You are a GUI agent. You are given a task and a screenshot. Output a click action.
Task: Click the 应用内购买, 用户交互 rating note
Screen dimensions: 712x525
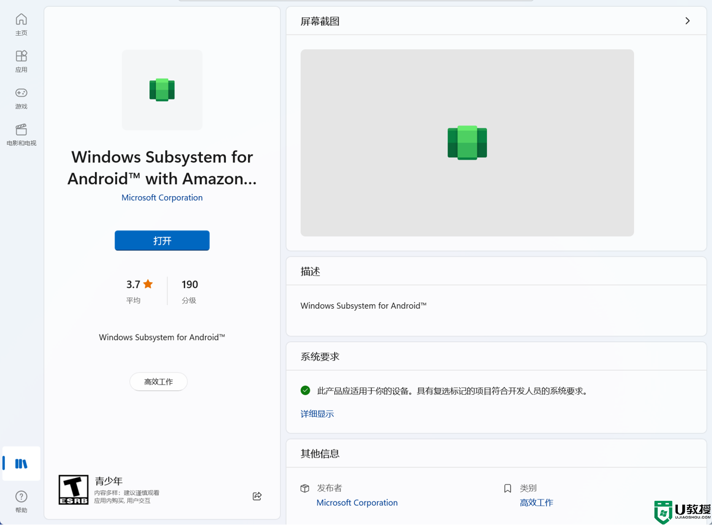(x=122, y=501)
